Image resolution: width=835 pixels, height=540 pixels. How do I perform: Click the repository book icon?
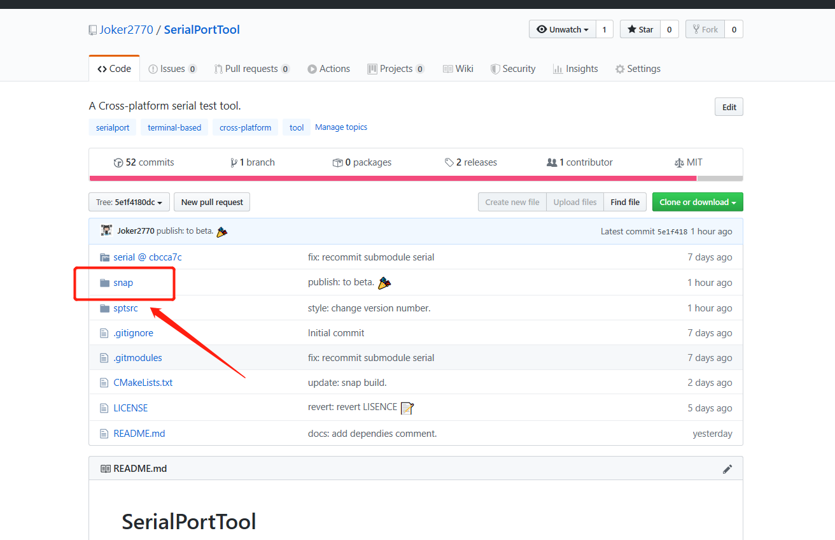click(93, 30)
